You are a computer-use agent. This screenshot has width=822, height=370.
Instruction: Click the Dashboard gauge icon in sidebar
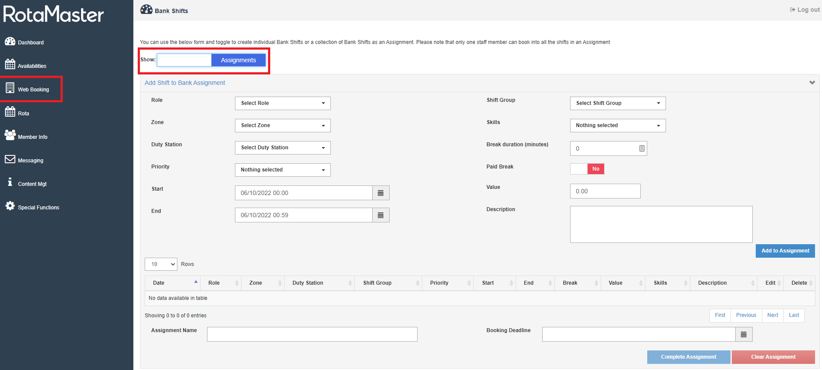(10, 41)
